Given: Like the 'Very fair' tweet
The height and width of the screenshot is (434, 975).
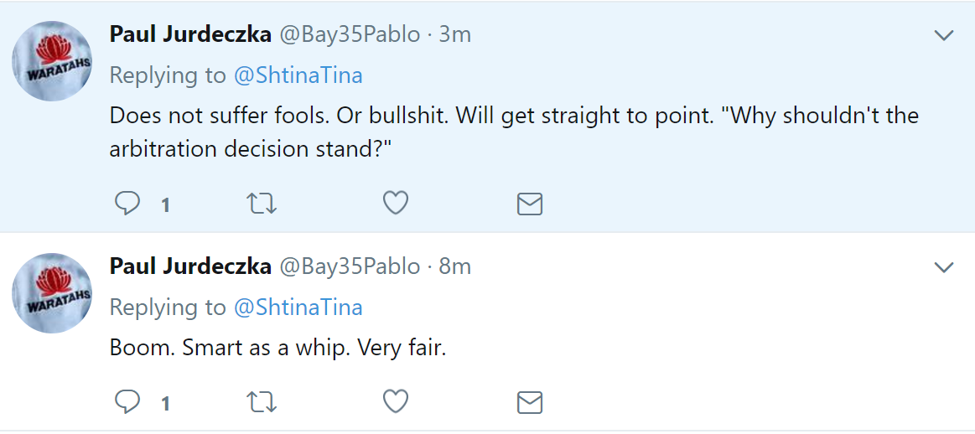Looking at the screenshot, I should [396, 402].
